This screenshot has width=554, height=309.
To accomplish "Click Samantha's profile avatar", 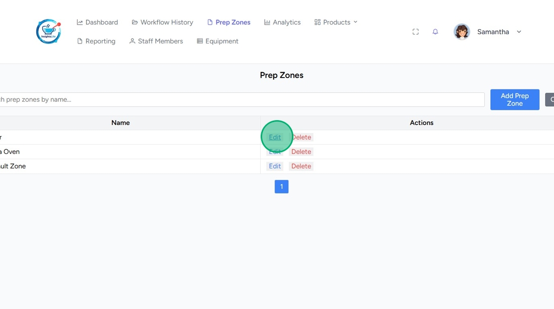I will 462,32.
